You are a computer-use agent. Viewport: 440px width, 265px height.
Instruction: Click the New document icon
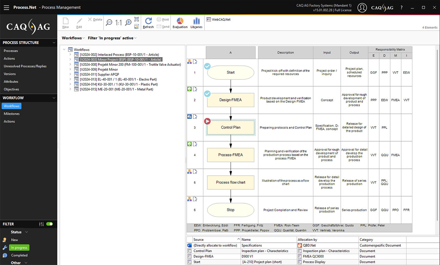pyautogui.click(x=65, y=23)
